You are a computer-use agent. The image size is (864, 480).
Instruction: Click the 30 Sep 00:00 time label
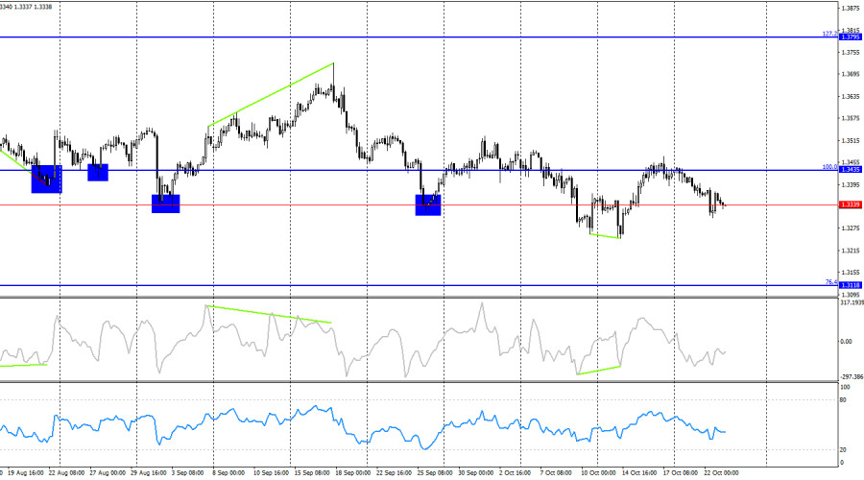pyautogui.click(x=476, y=473)
